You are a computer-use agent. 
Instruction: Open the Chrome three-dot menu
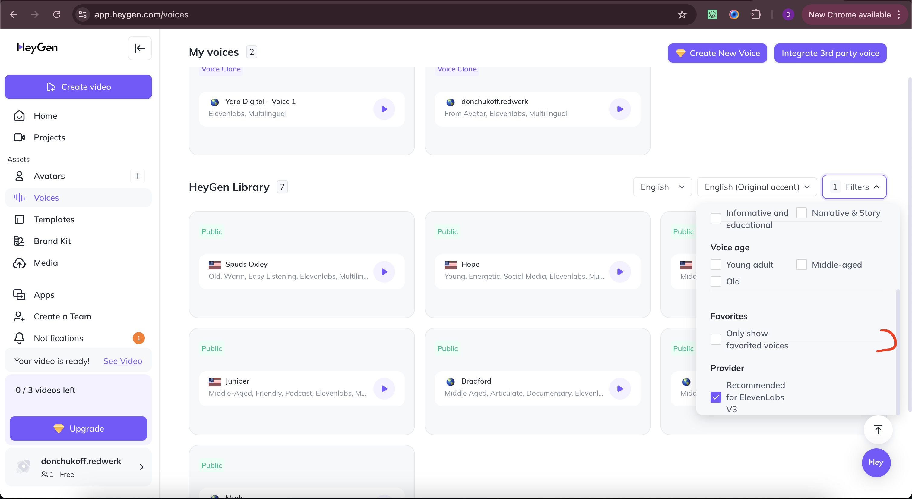(x=898, y=14)
